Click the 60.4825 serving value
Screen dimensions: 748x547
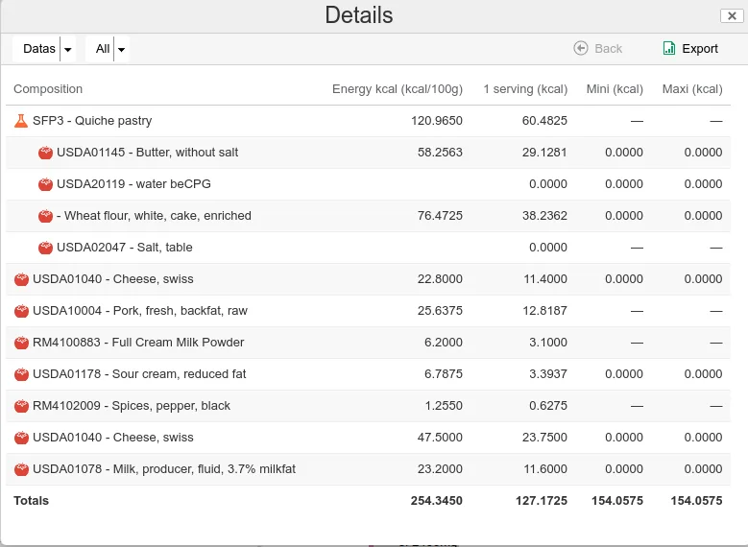[544, 121]
